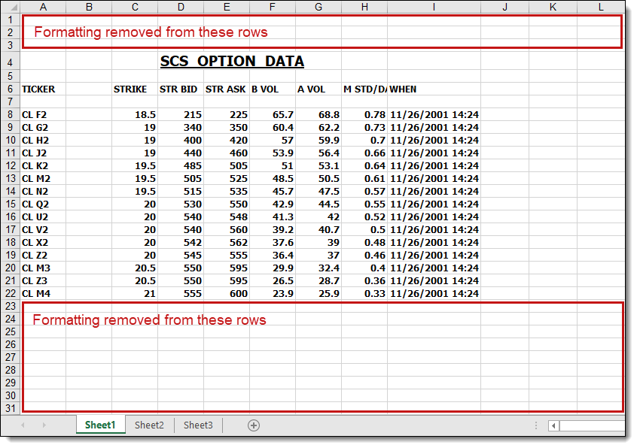The image size is (637, 448).
Task: Click A VOL value 62.2
Action: pyautogui.click(x=318, y=127)
